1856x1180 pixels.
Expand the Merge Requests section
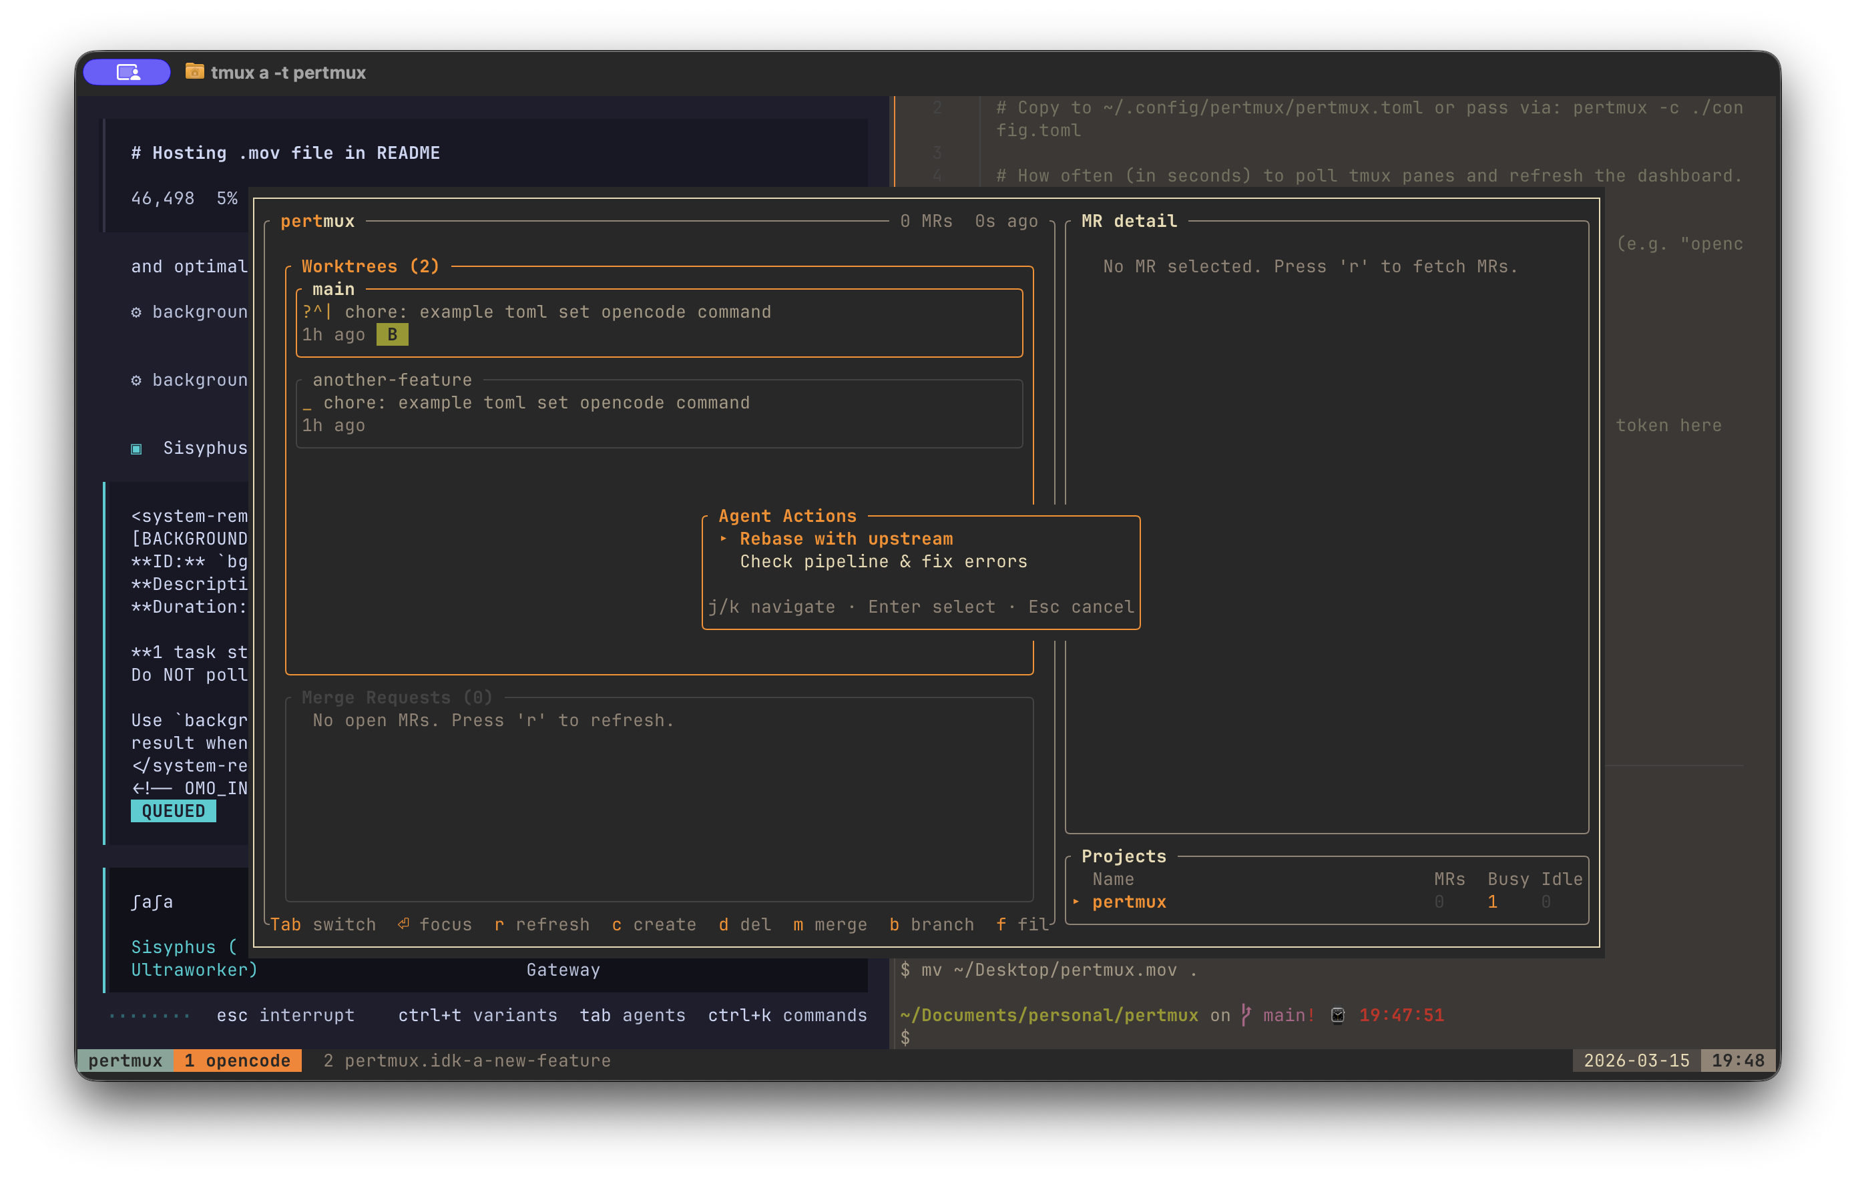pos(395,697)
